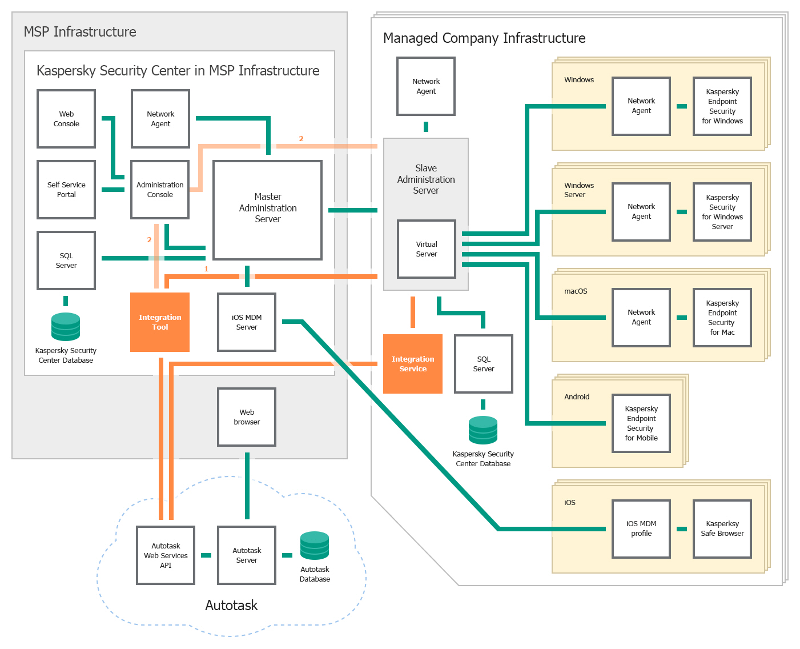800x649 pixels.
Task: Click the Master Administration Server box
Action: coord(267,209)
